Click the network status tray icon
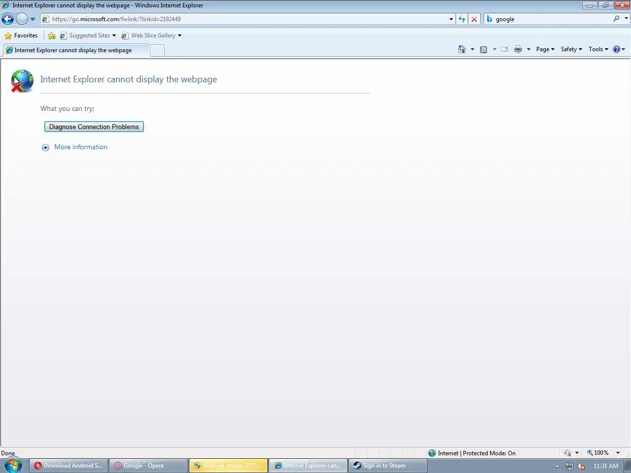Viewport: 631px width, 473px height. click(x=569, y=466)
